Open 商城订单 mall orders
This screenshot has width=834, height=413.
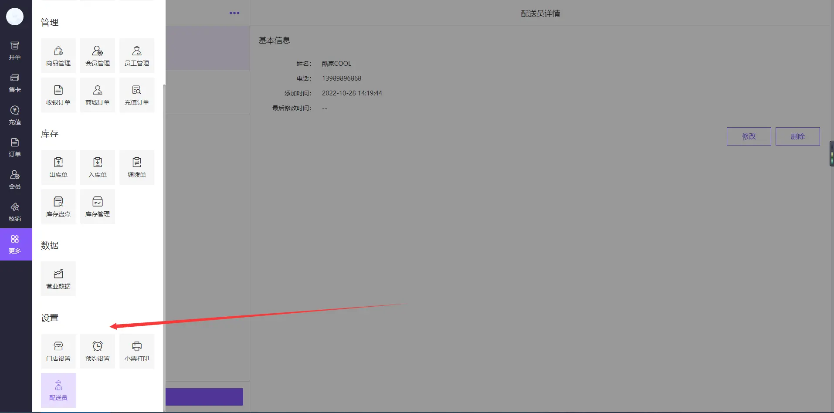(x=98, y=95)
